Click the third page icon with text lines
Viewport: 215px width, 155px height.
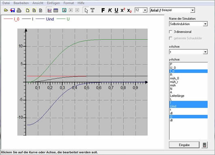pyautogui.click(x=40, y=10)
